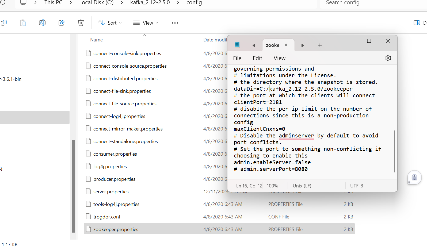This screenshot has width=427, height=246.
Task: Click the Rename icon in Explorer toolbar
Action: click(42, 23)
